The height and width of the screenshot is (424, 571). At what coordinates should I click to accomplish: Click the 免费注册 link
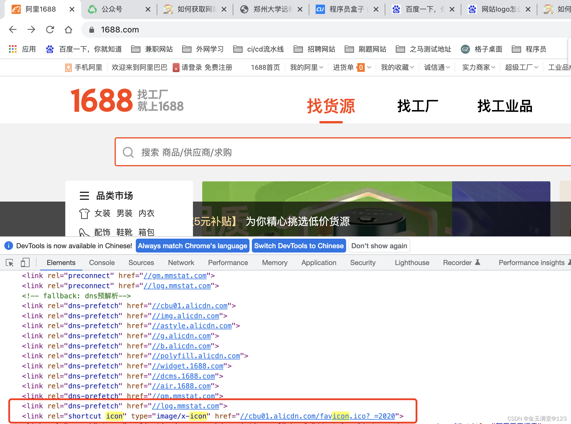pyautogui.click(x=218, y=67)
